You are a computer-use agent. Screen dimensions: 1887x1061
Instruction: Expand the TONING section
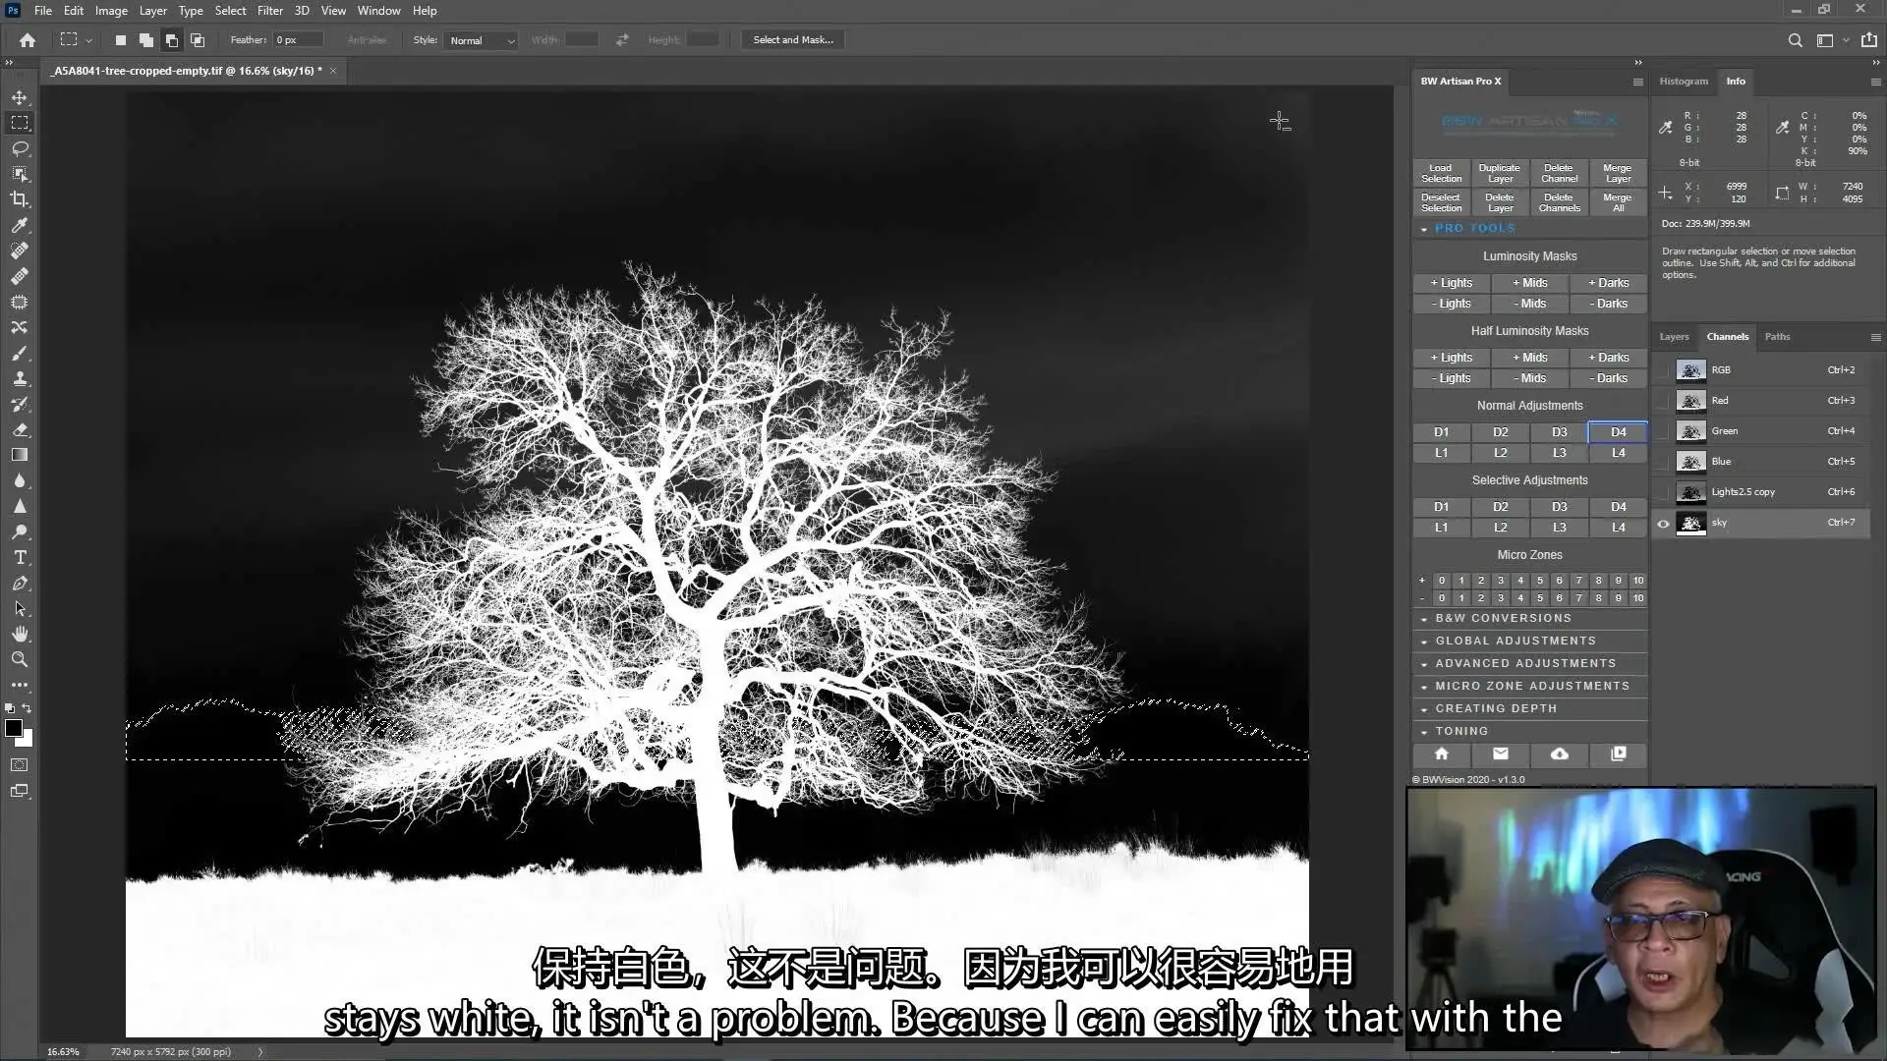pos(1529,731)
